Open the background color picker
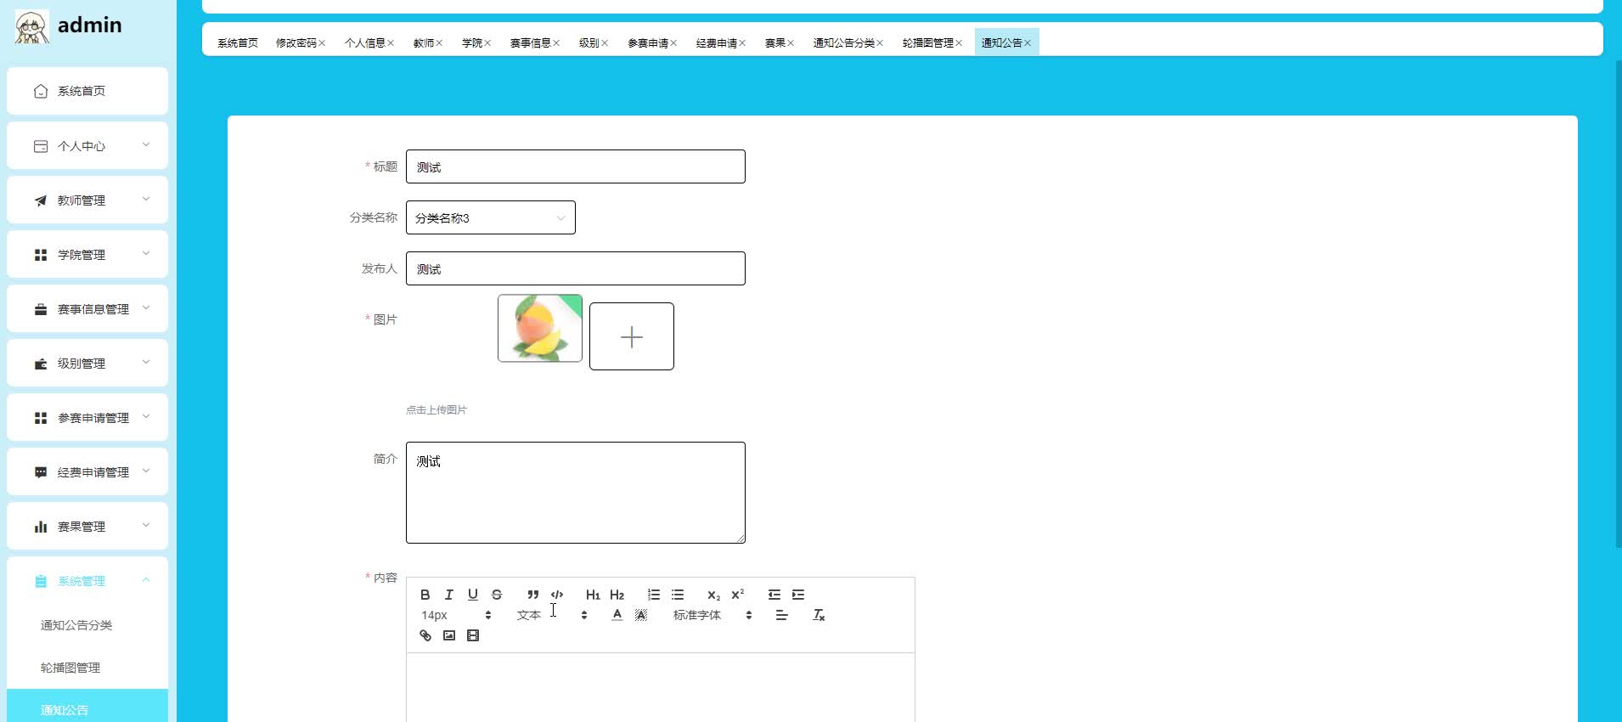 641,615
